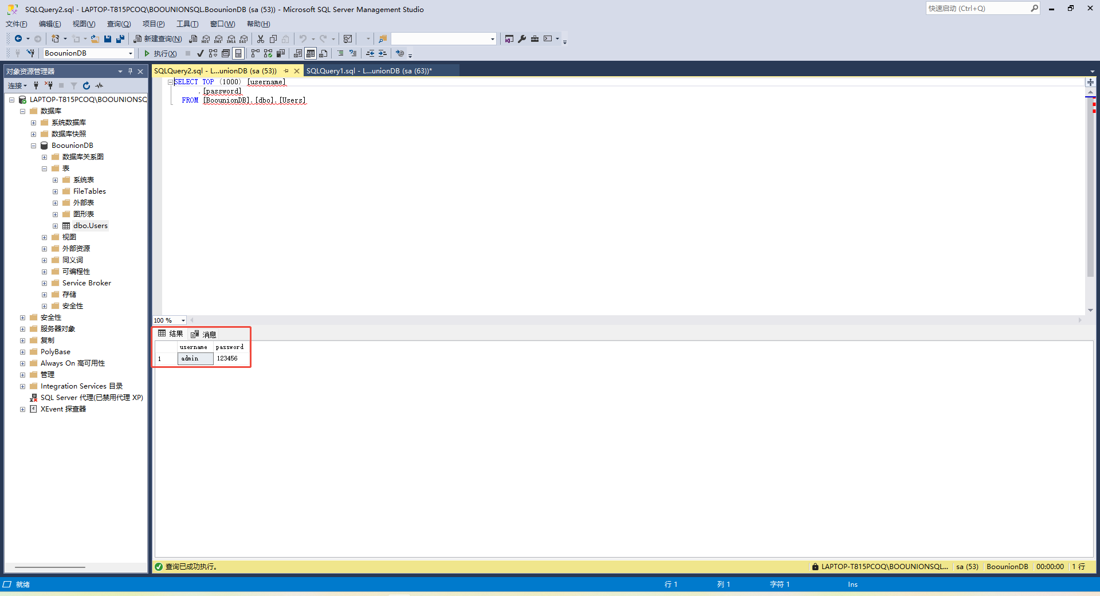Click the Parse checkmark icon

point(200,53)
